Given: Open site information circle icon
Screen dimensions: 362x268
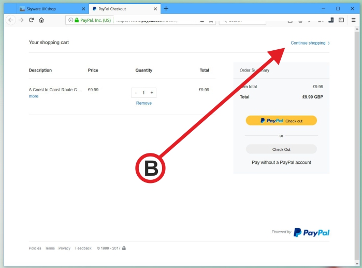Looking at the screenshot, I should click(x=70, y=20).
